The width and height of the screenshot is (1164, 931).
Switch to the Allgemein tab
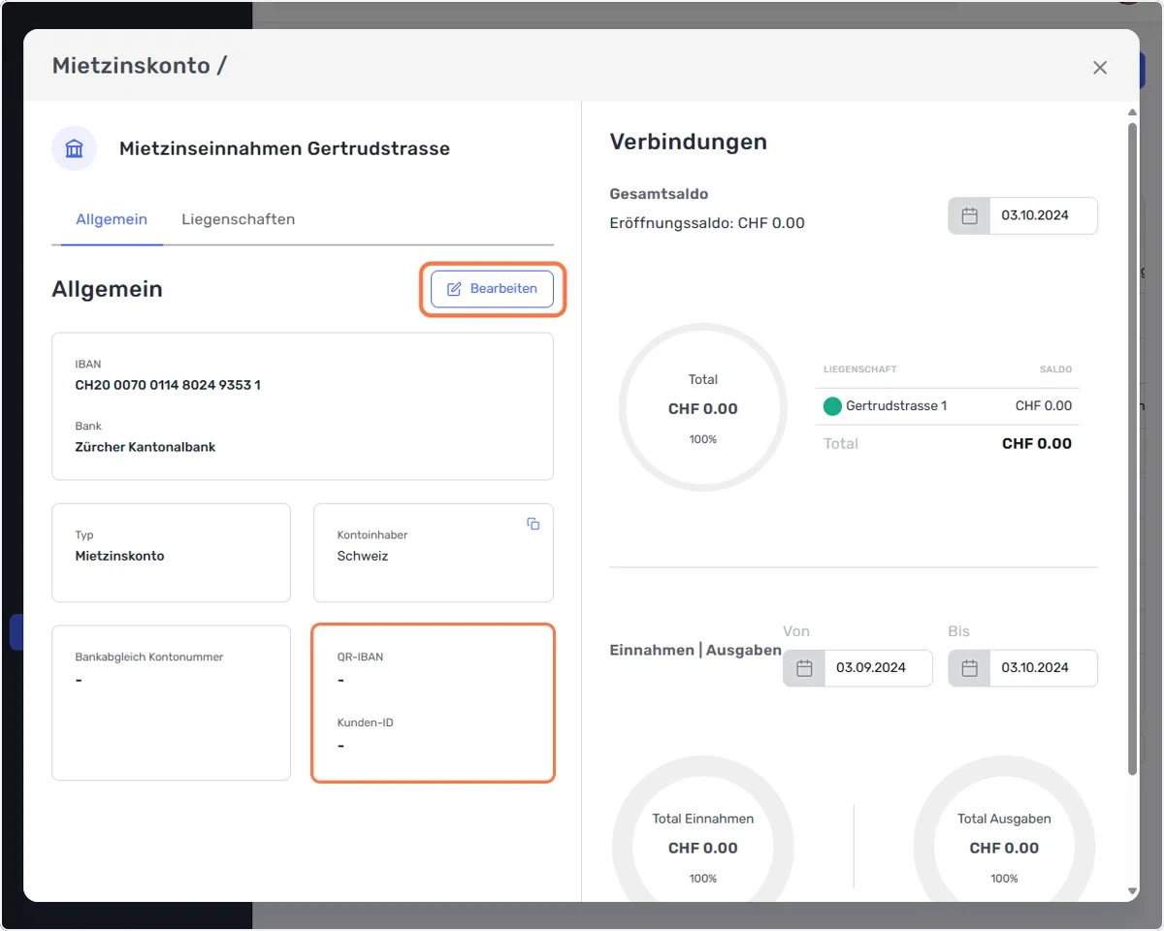[x=112, y=219]
